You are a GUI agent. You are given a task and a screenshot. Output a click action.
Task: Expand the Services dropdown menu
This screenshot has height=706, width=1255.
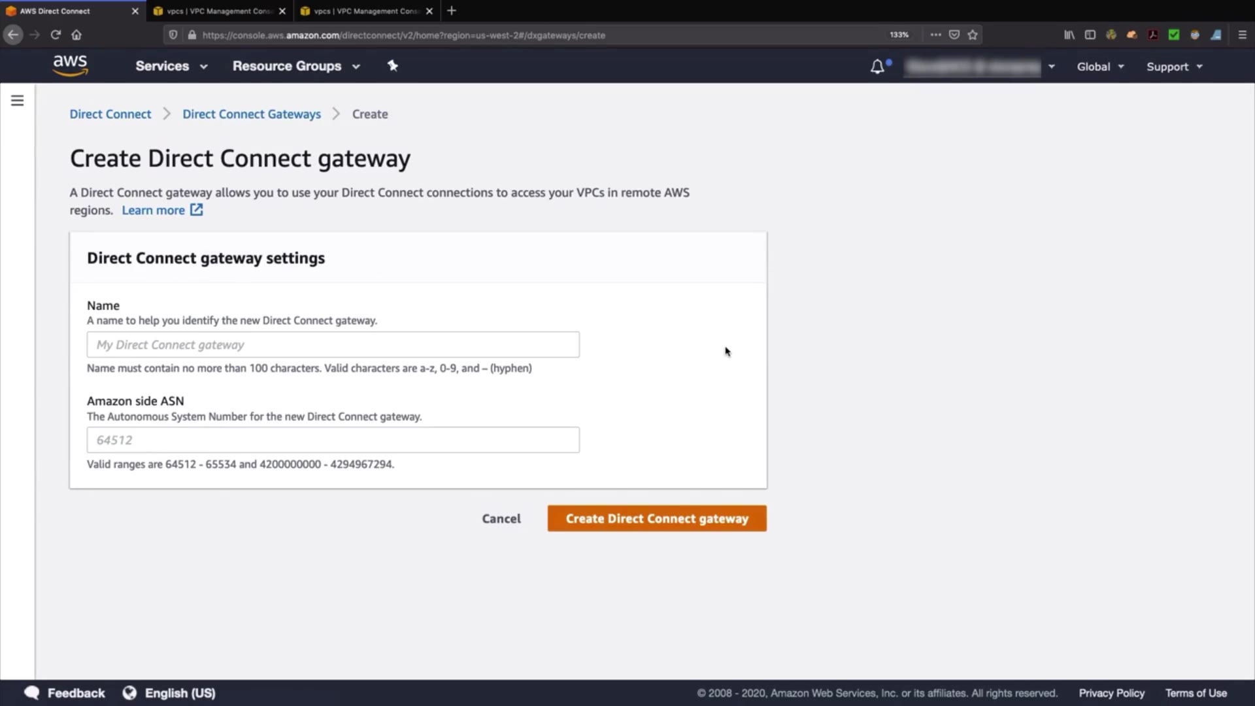coord(171,66)
